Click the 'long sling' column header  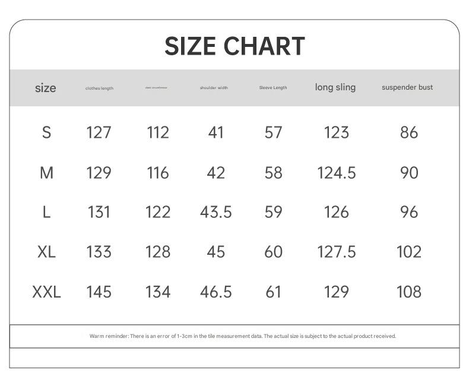point(335,87)
